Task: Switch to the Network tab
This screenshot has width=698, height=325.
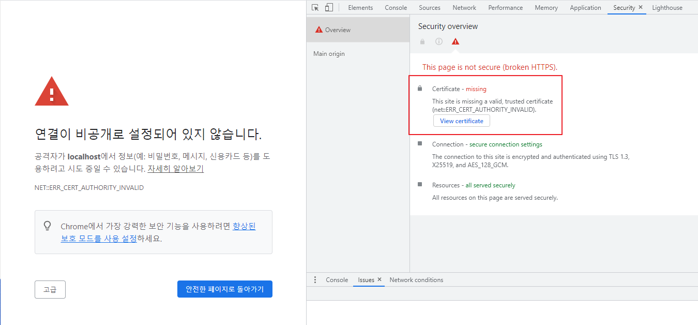Action: [x=464, y=8]
